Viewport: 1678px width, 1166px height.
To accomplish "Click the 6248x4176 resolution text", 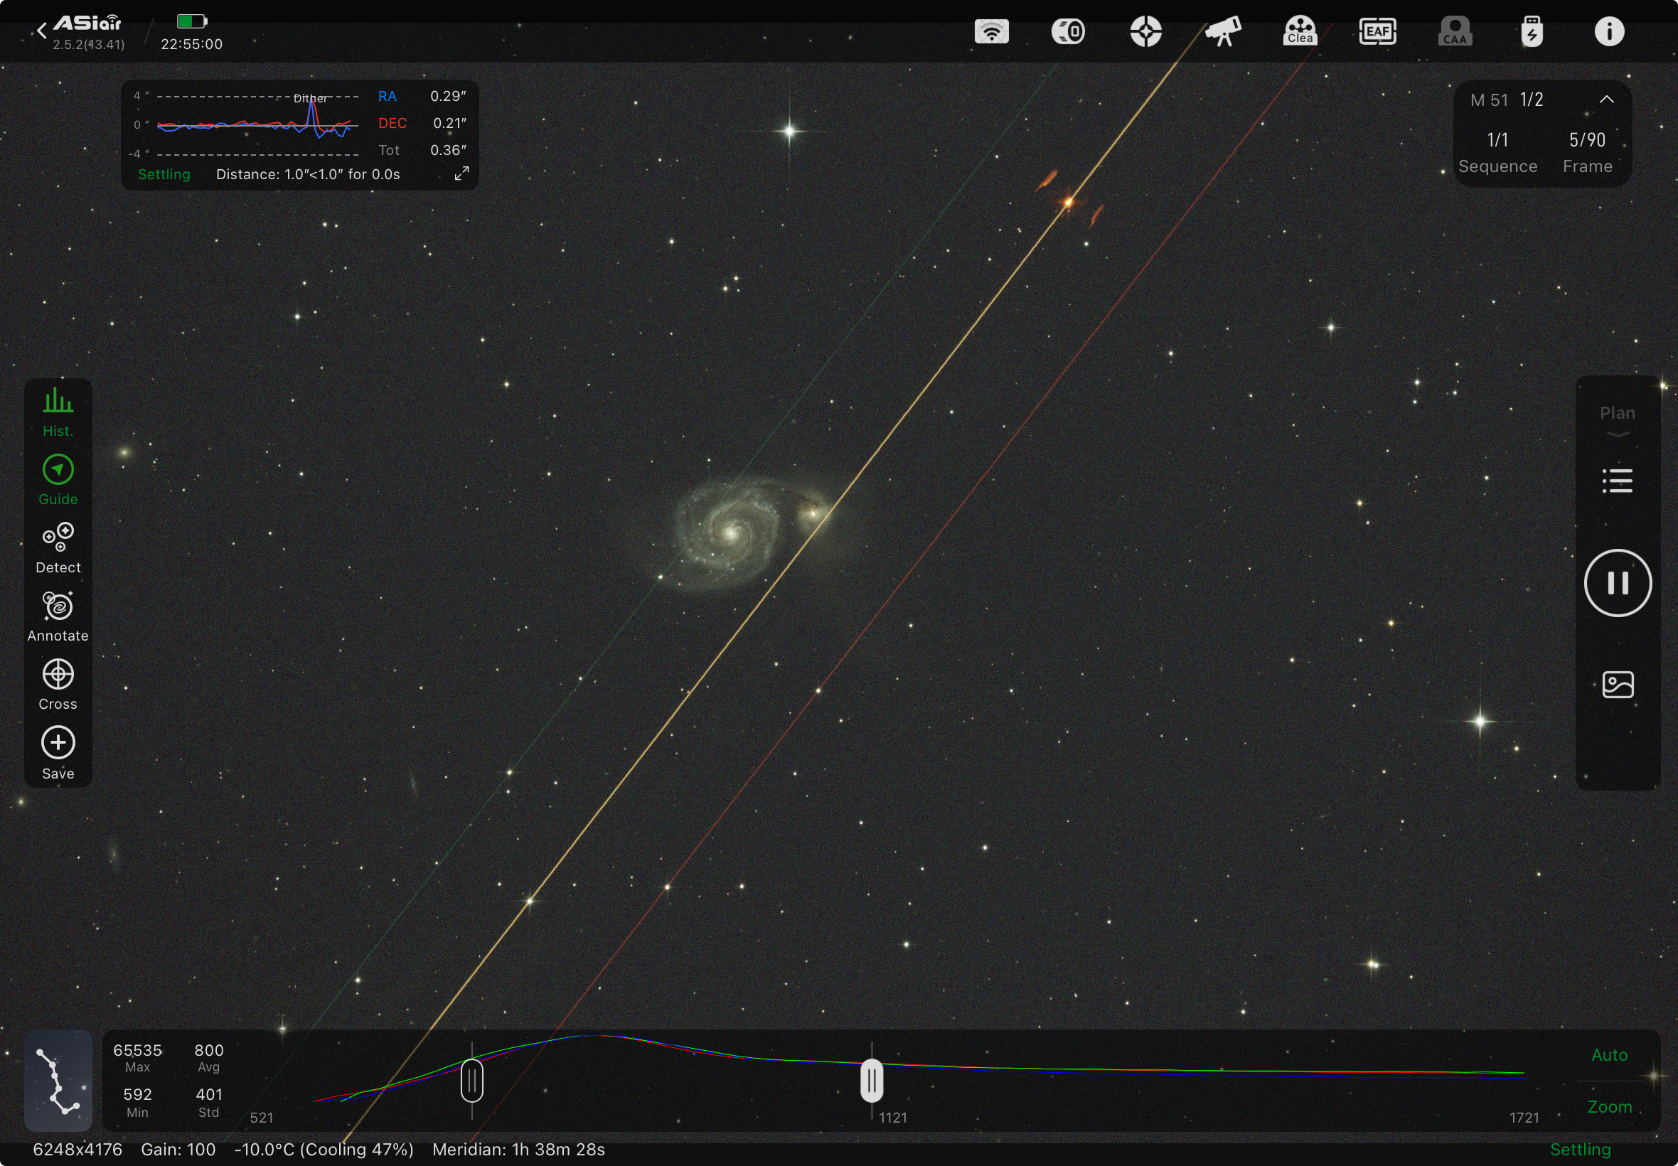I will (78, 1149).
